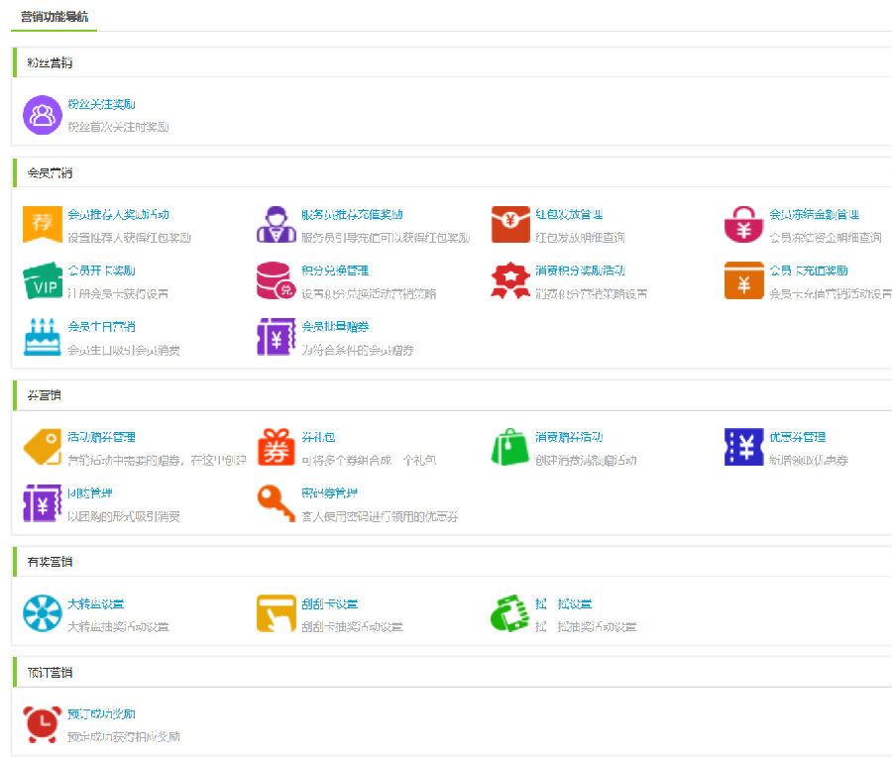The image size is (892, 758).
Task: Click the description 红包发放明细查询
Action: click(580, 237)
